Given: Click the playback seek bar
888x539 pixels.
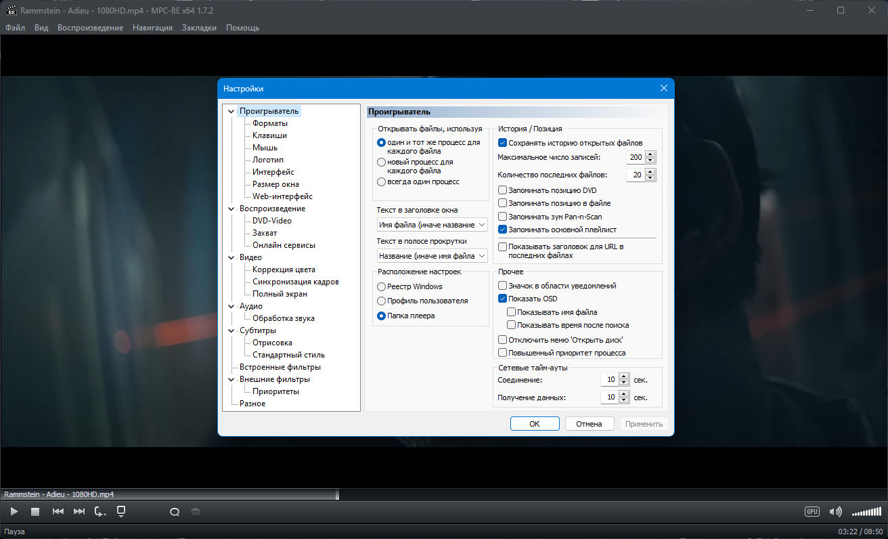Looking at the screenshot, I should tap(444, 494).
